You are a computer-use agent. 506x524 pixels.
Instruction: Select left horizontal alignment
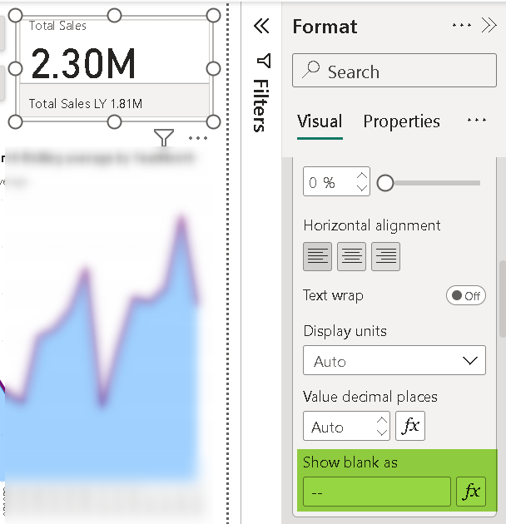[317, 257]
